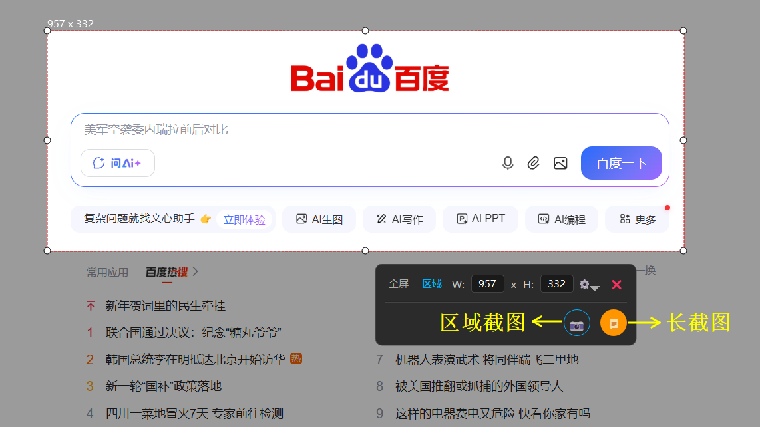760x427 pixels.
Task: Open the AI PPT tool
Action: click(480, 219)
